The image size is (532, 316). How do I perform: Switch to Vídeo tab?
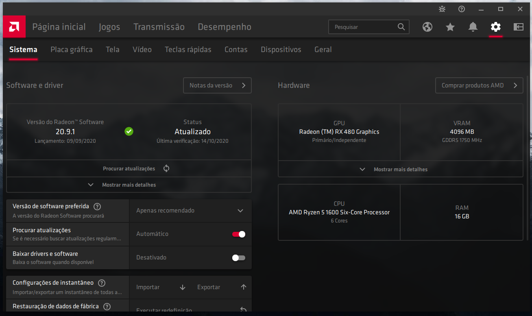pyautogui.click(x=142, y=50)
